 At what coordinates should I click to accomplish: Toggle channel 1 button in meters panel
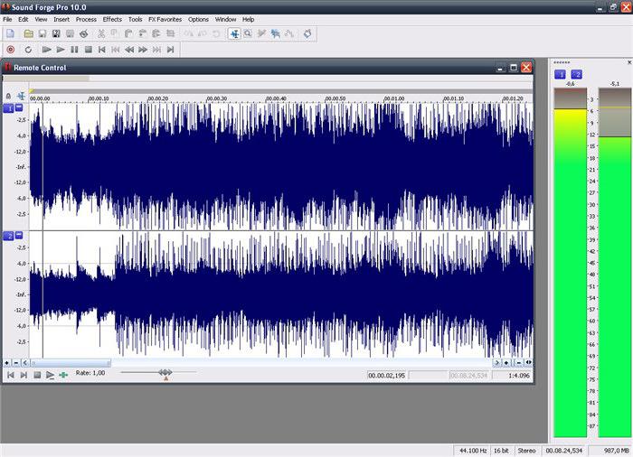561,74
